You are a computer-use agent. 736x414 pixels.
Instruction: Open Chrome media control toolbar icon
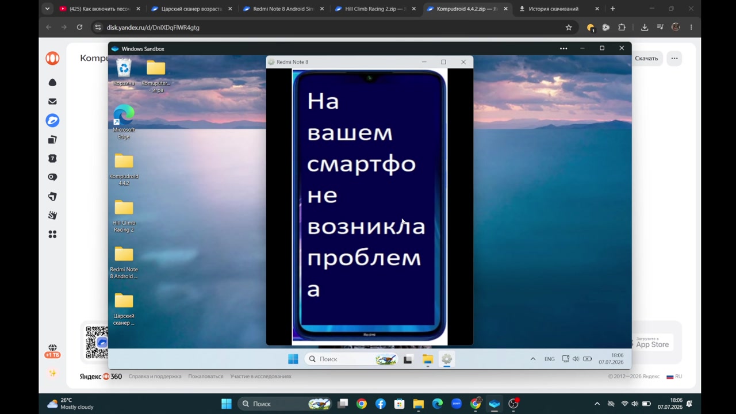(x=660, y=27)
